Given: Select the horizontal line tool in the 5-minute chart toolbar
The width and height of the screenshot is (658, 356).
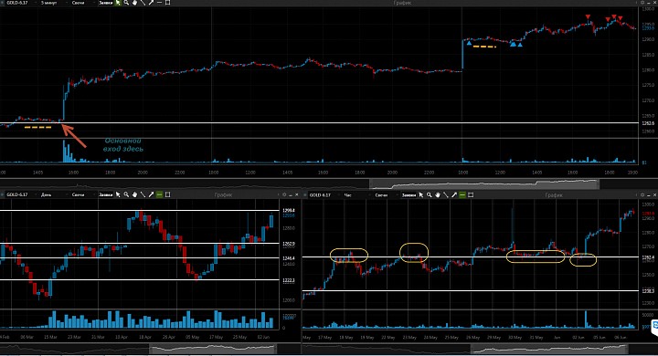Looking at the screenshot, I should pos(159,3).
